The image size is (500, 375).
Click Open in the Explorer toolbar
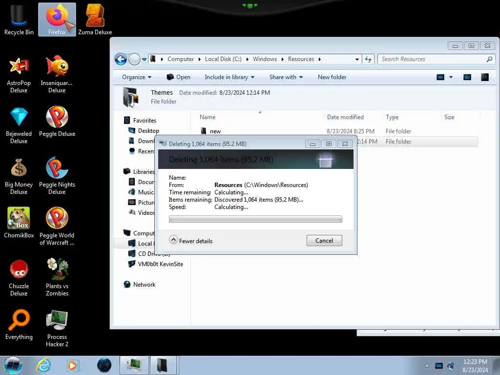coord(179,77)
